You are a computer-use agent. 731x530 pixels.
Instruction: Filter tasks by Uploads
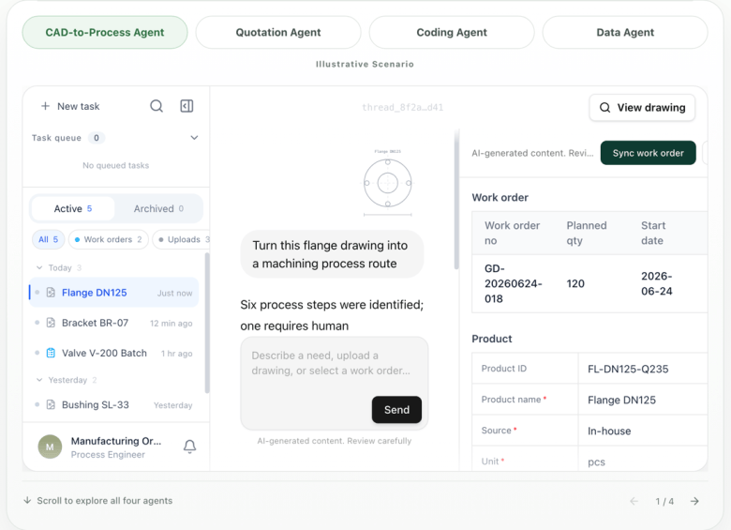click(183, 239)
